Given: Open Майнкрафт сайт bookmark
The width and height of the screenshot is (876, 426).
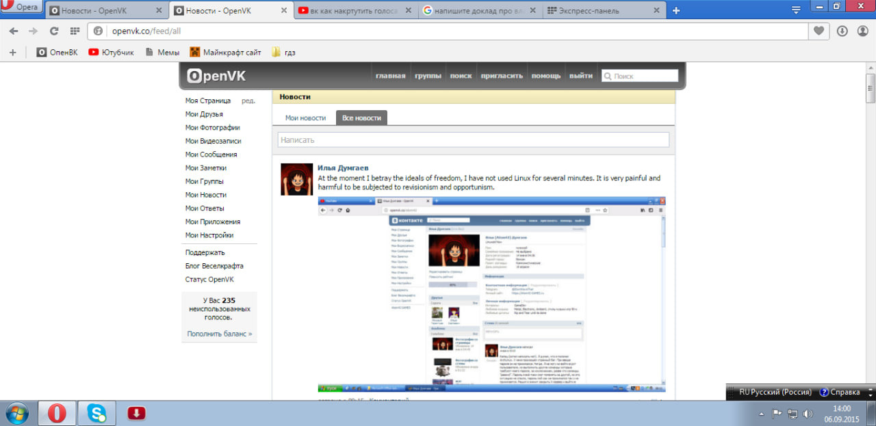Looking at the screenshot, I should [225, 52].
